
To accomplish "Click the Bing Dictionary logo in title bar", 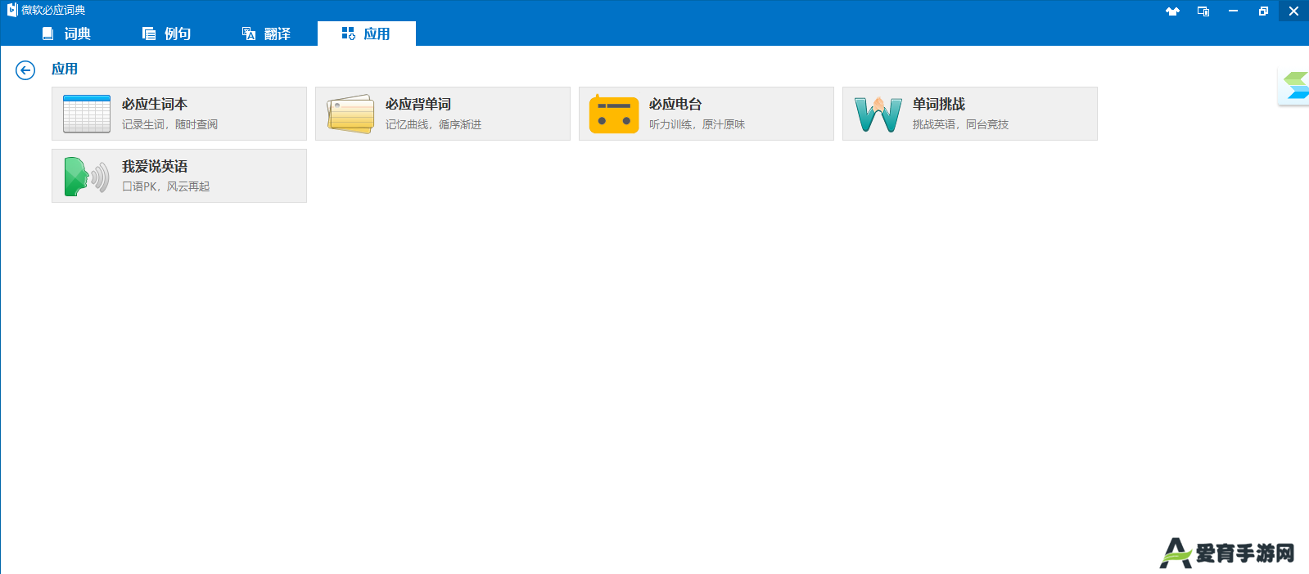I will 11,10.
